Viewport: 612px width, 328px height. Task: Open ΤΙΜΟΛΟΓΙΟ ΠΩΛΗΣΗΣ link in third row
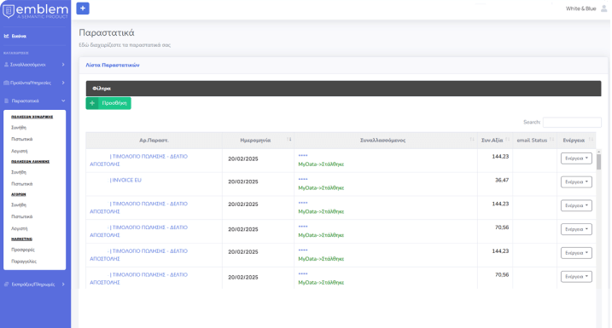click(138, 208)
